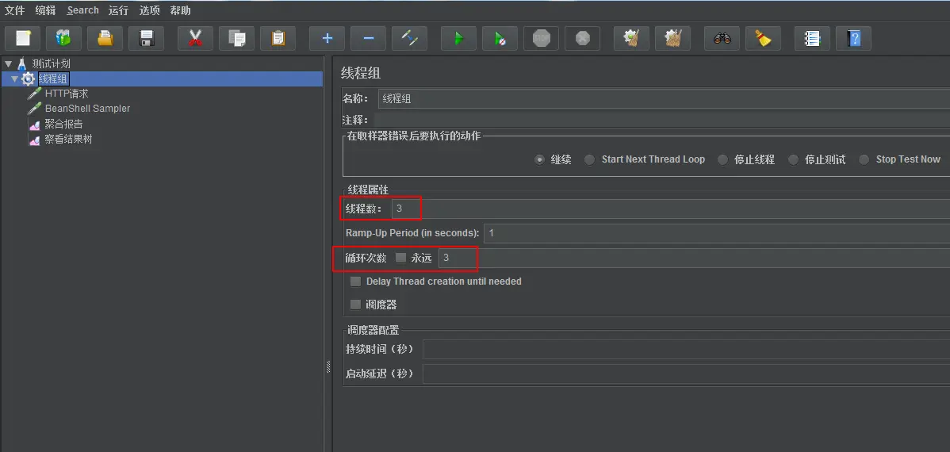Click the Toggle enable/disable icon
Screen dimensions: 950x452
pos(409,38)
